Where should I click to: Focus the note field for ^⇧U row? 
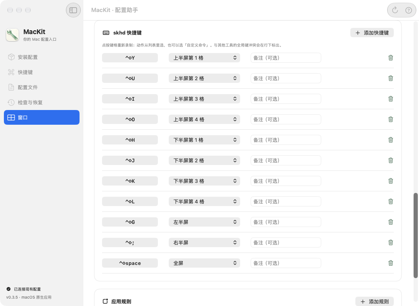[286, 78]
